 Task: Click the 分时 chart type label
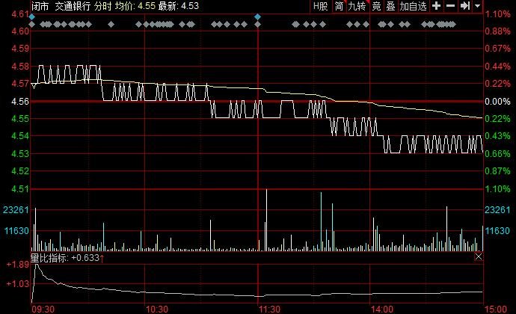pos(102,6)
